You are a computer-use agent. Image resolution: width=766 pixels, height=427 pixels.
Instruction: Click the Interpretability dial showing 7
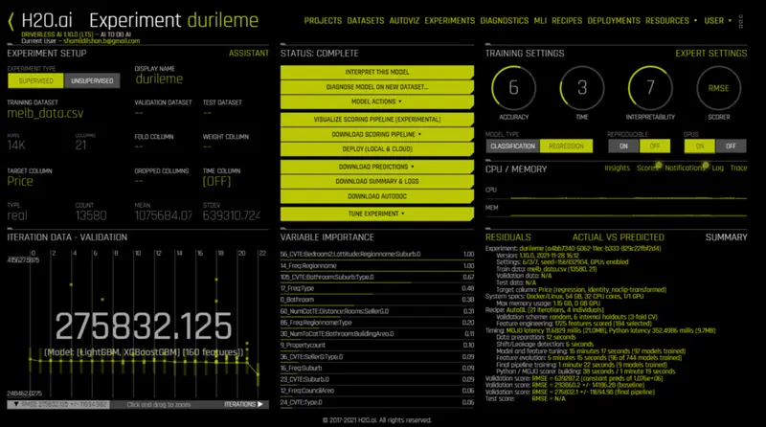650,88
